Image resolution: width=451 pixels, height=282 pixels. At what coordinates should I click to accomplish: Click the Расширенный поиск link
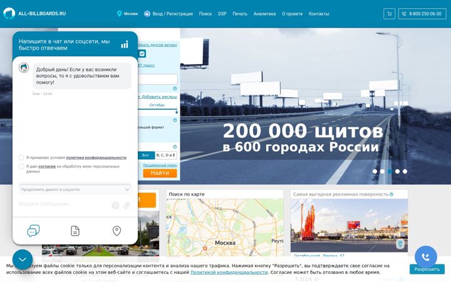point(160,165)
